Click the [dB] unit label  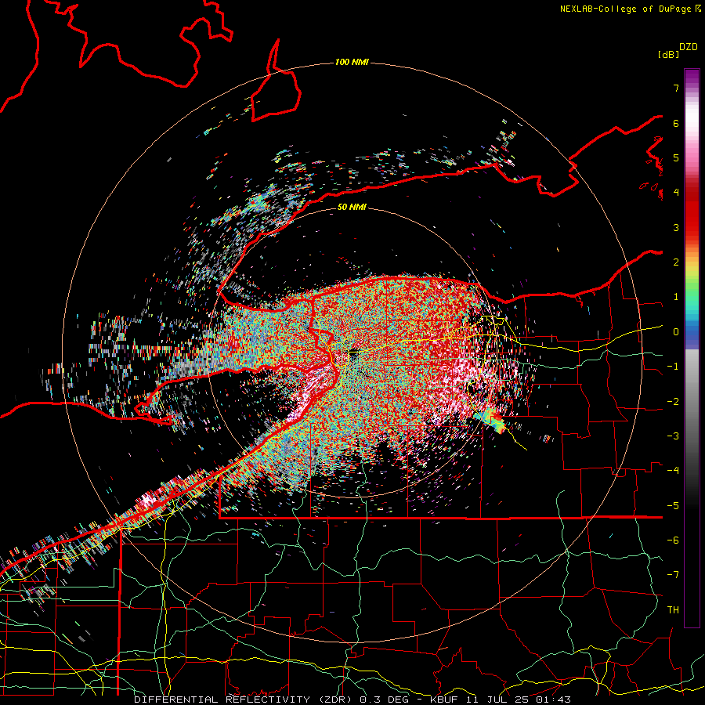(668, 54)
